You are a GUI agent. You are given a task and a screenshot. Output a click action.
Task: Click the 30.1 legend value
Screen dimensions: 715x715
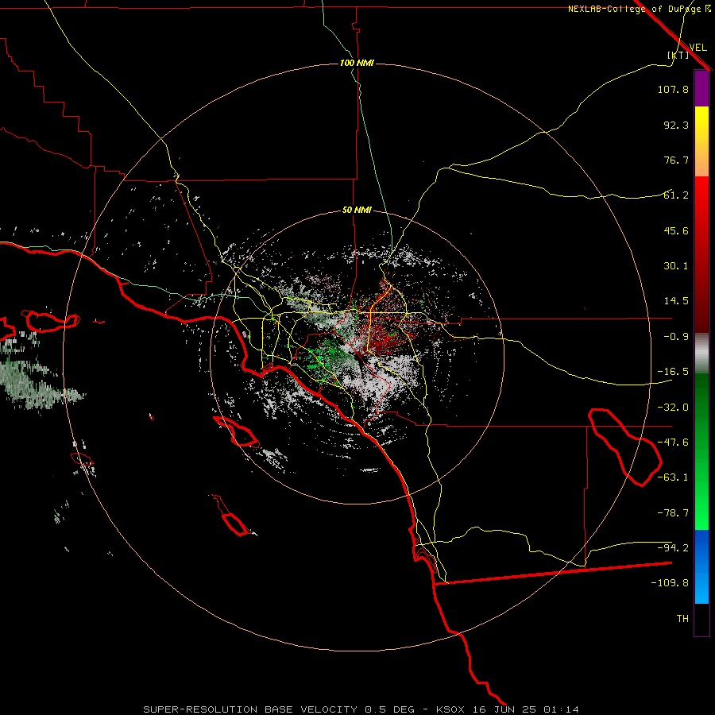(676, 266)
